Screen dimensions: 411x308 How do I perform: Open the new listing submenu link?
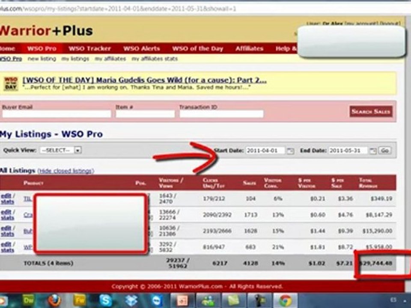(x=42, y=59)
